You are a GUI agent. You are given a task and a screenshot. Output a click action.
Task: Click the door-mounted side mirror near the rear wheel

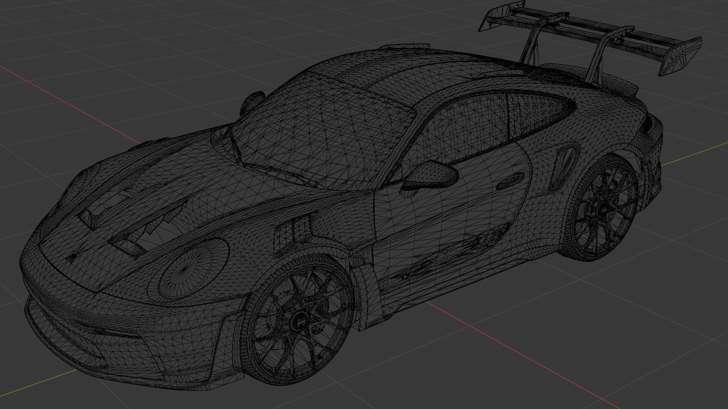click(430, 175)
